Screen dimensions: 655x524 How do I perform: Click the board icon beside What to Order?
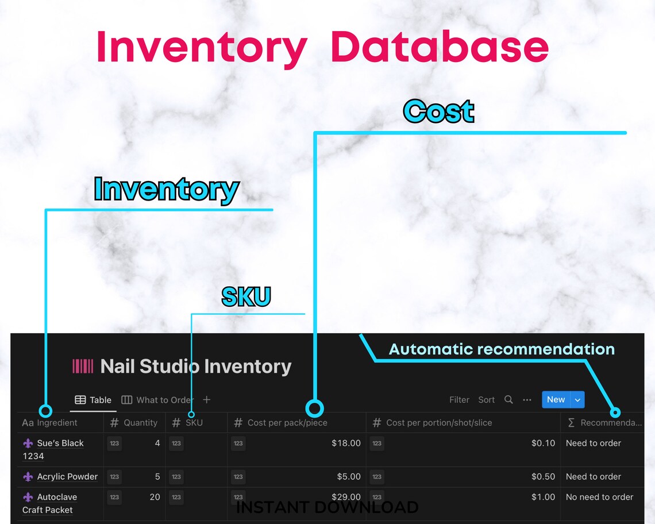(x=126, y=399)
